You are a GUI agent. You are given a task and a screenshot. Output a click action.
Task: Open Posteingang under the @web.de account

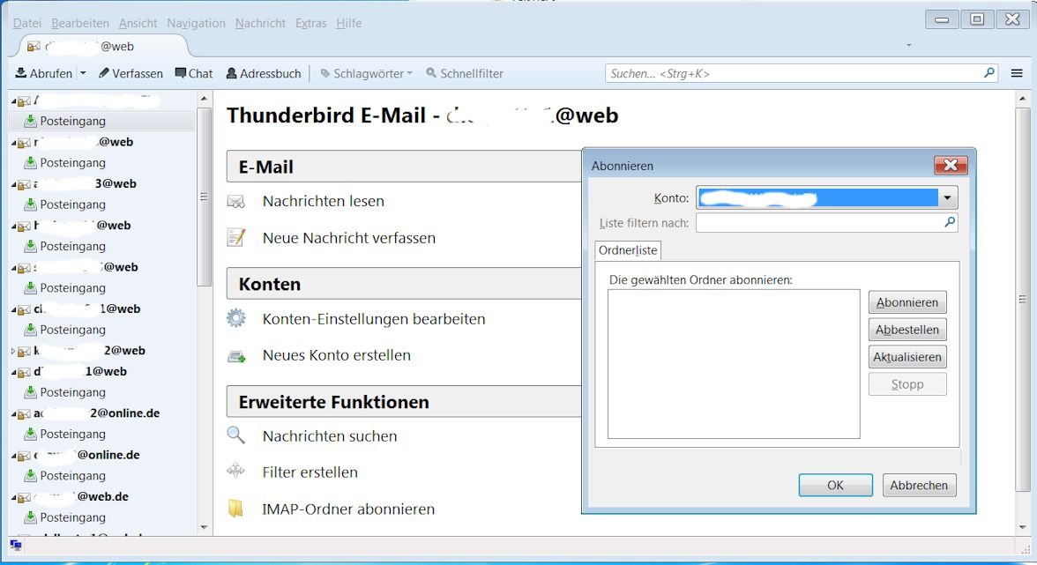72,517
